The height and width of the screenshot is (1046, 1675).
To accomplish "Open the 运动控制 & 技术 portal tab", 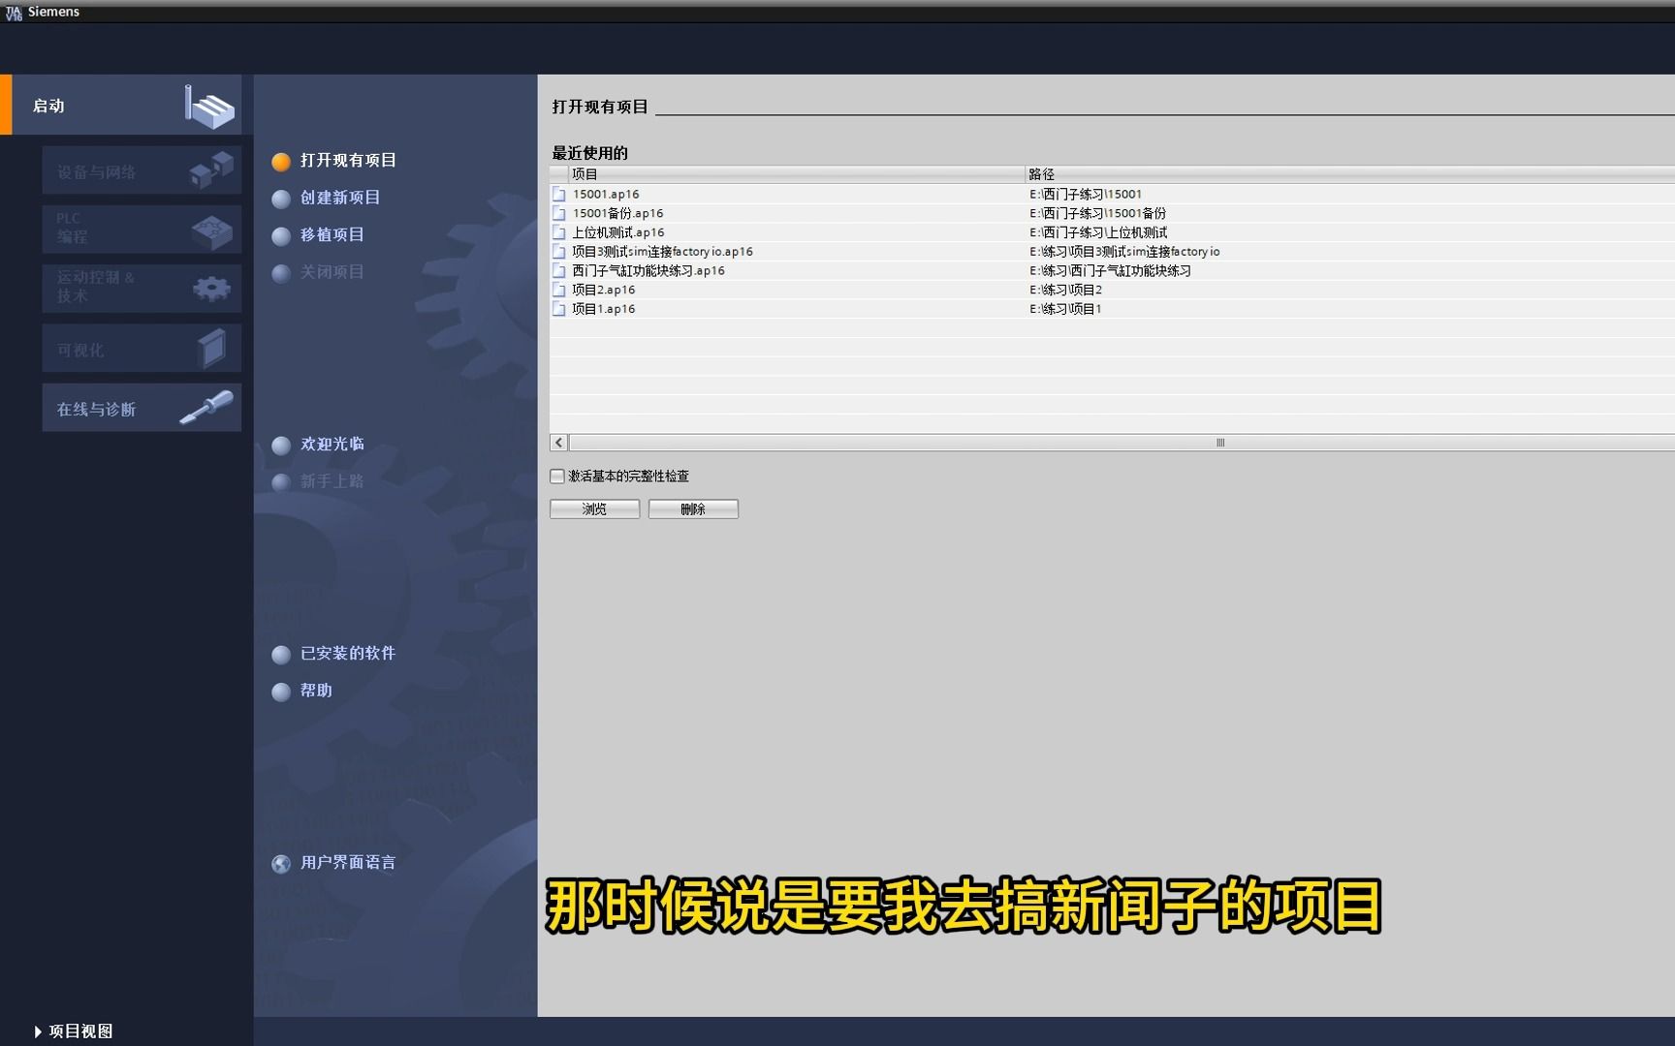I will point(142,289).
